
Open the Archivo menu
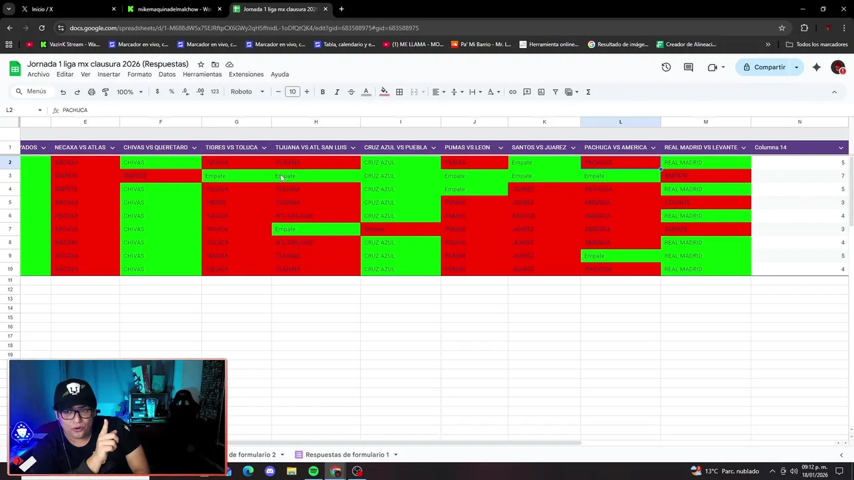[x=38, y=74]
